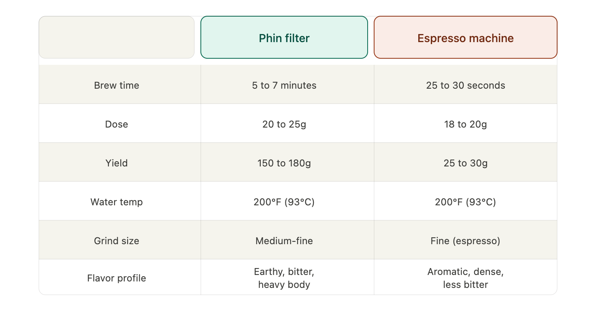Select the empty top-left header cell
The image size is (596, 311).
coord(117,37)
